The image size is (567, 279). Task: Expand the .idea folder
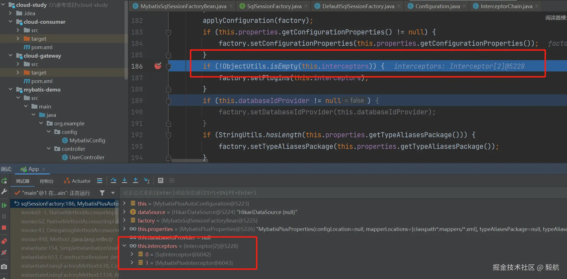click(10, 13)
